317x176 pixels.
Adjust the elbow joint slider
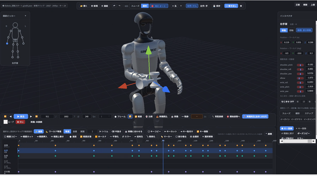pyautogui.click(x=300, y=78)
